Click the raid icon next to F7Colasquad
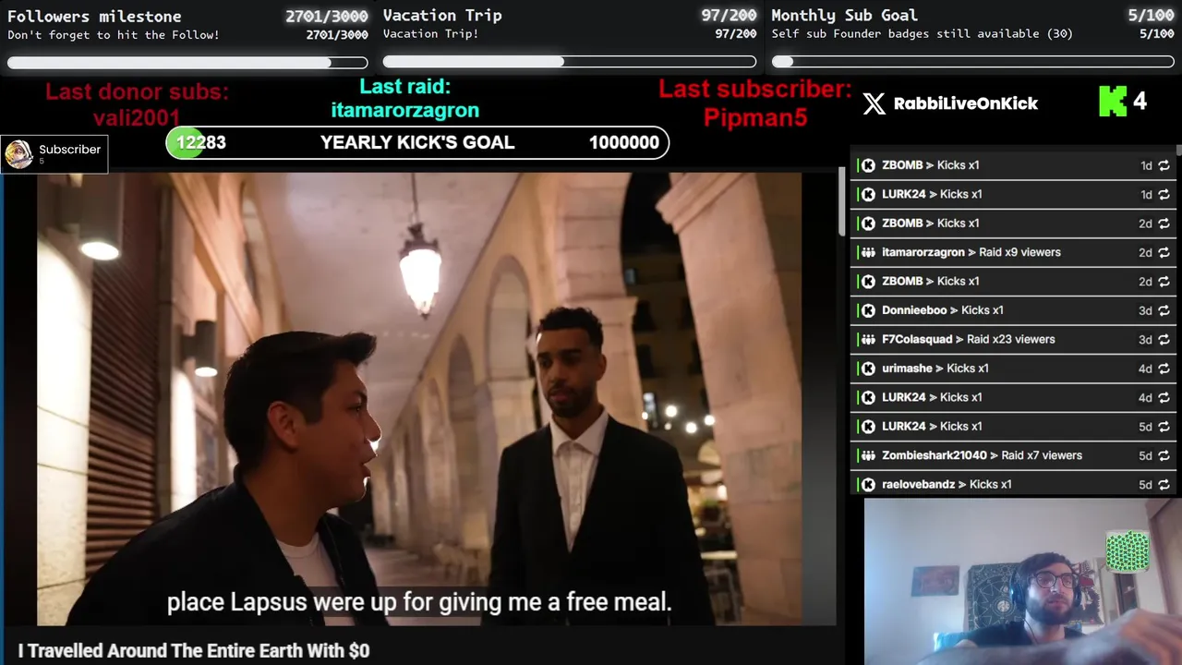 point(868,339)
